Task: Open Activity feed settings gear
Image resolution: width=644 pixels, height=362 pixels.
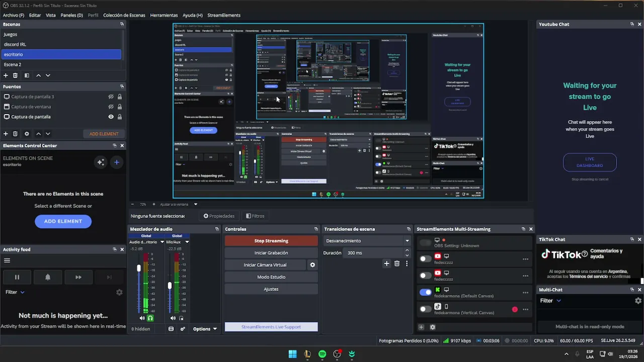Action: tap(119, 292)
